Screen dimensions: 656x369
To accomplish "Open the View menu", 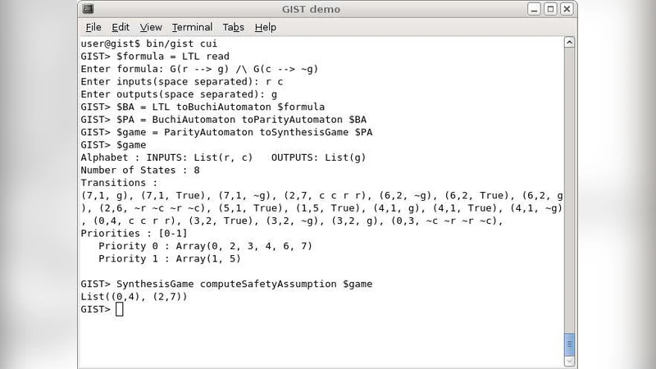I will pyautogui.click(x=151, y=27).
